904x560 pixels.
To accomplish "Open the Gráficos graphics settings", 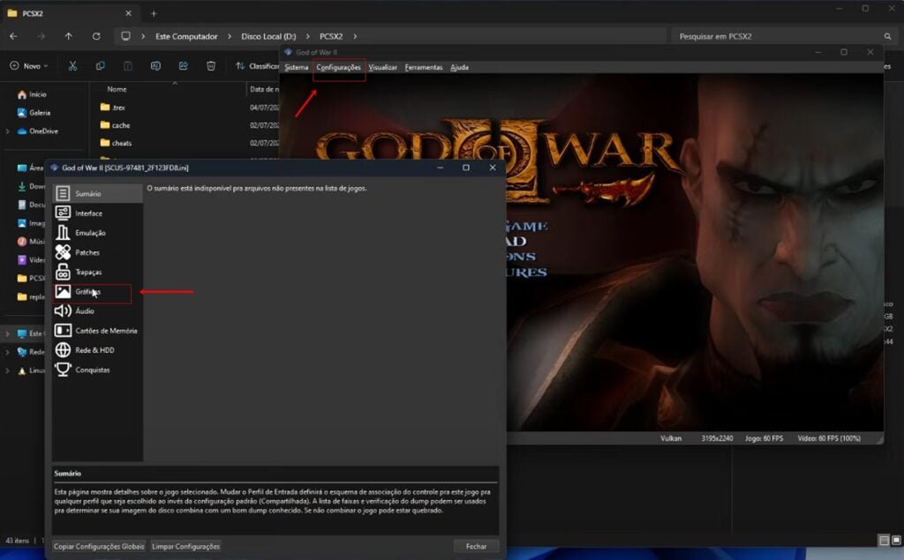I will (x=97, y=292).
